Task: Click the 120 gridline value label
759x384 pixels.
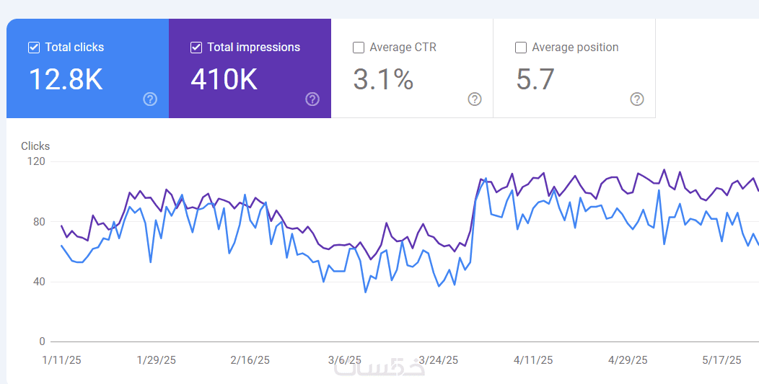Action: pos(37,161)
